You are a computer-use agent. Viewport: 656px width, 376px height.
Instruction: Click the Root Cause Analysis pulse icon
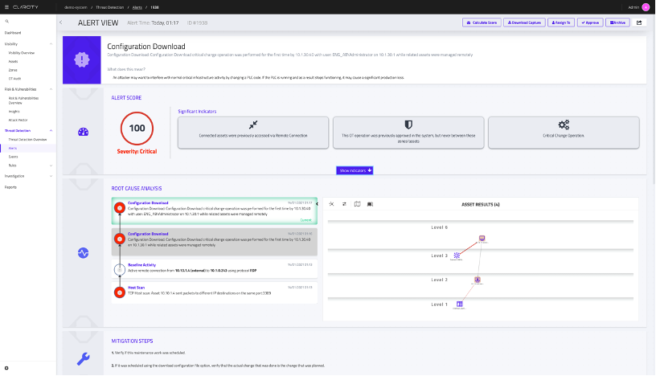(84, 253)
